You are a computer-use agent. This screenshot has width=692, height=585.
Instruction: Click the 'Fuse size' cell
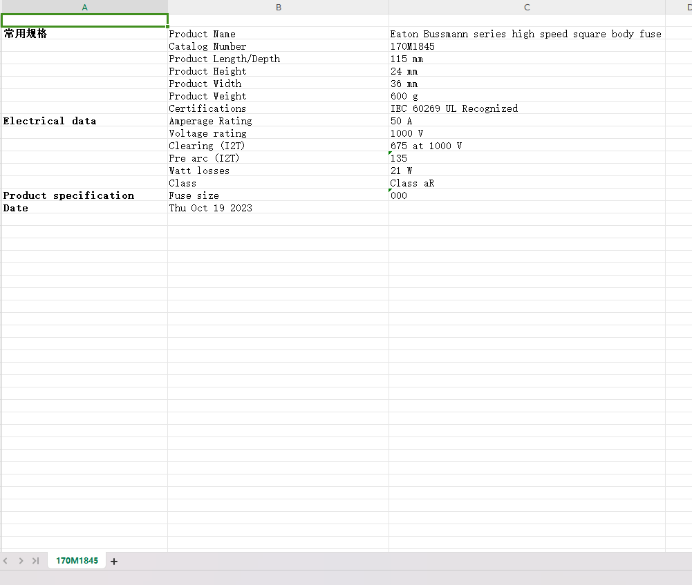tap(279, 195)
